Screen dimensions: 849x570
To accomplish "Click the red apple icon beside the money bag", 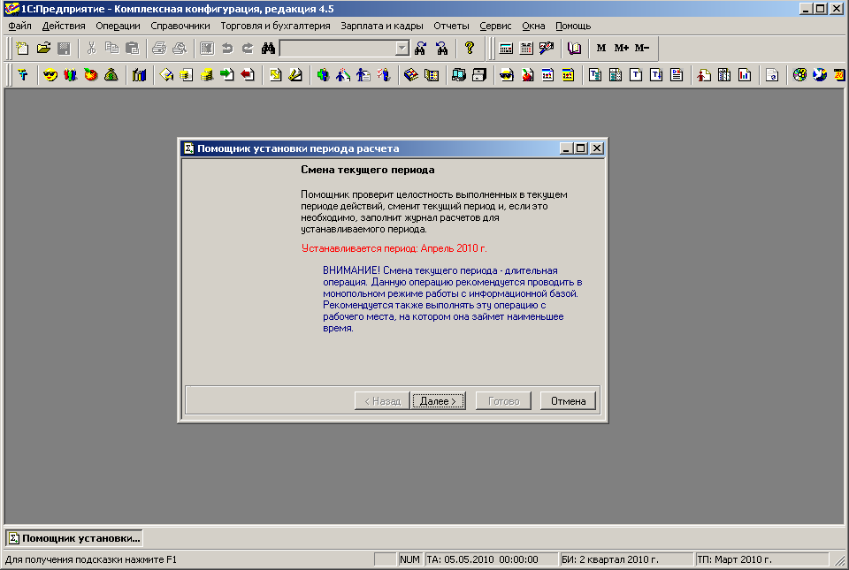I will coord(91,75).
